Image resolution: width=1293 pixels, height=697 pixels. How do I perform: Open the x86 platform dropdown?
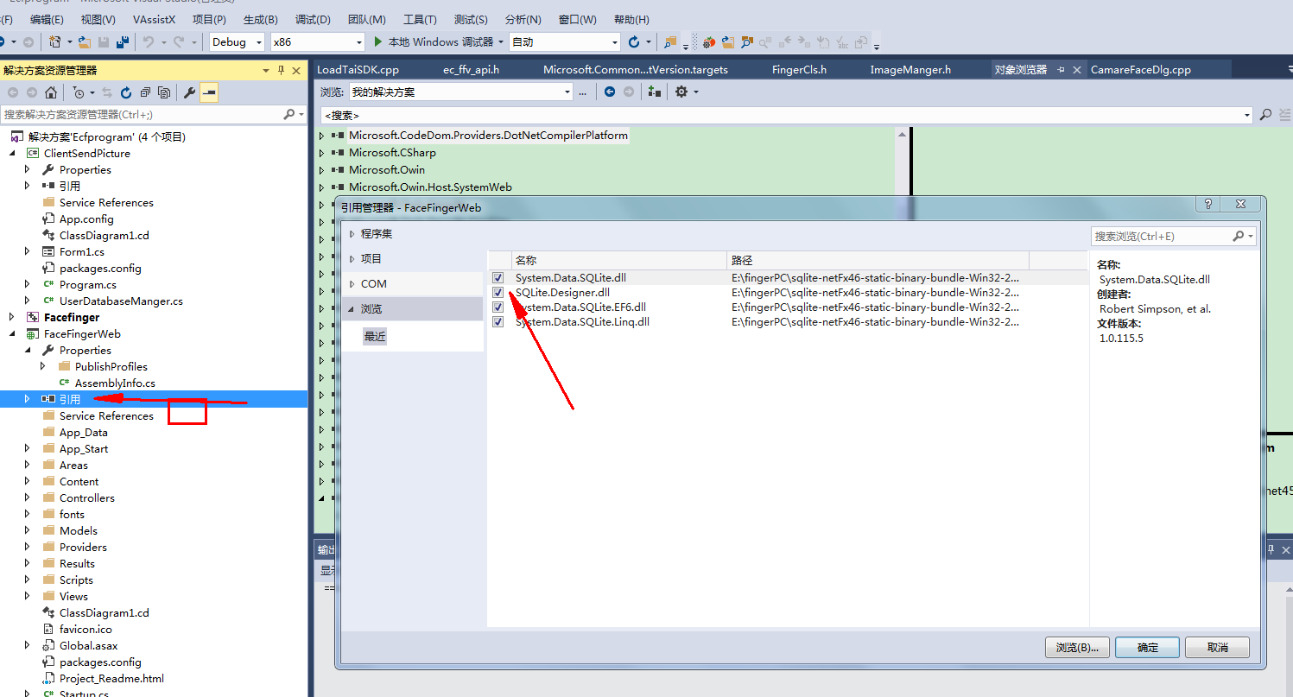[x=318, y=41]
